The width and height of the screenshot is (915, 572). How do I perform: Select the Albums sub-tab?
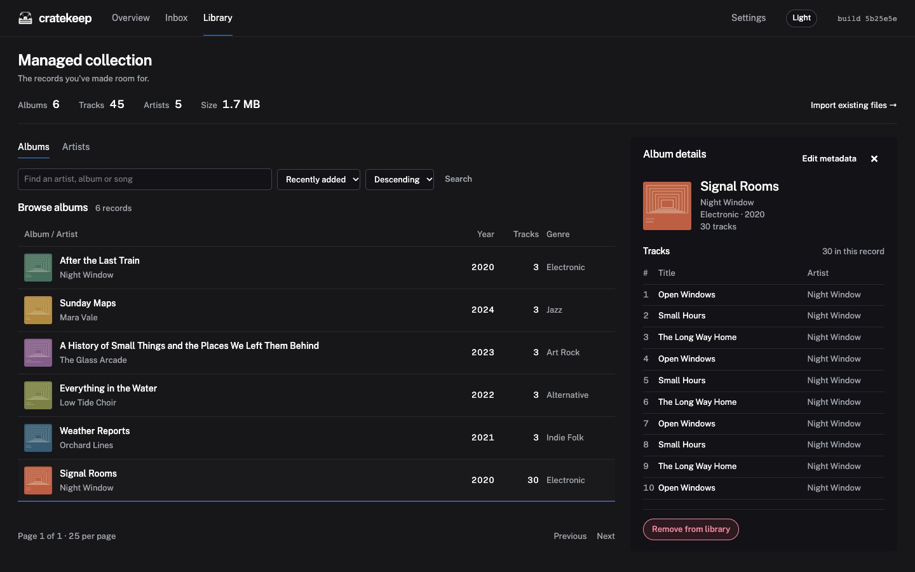pos(34,147)
